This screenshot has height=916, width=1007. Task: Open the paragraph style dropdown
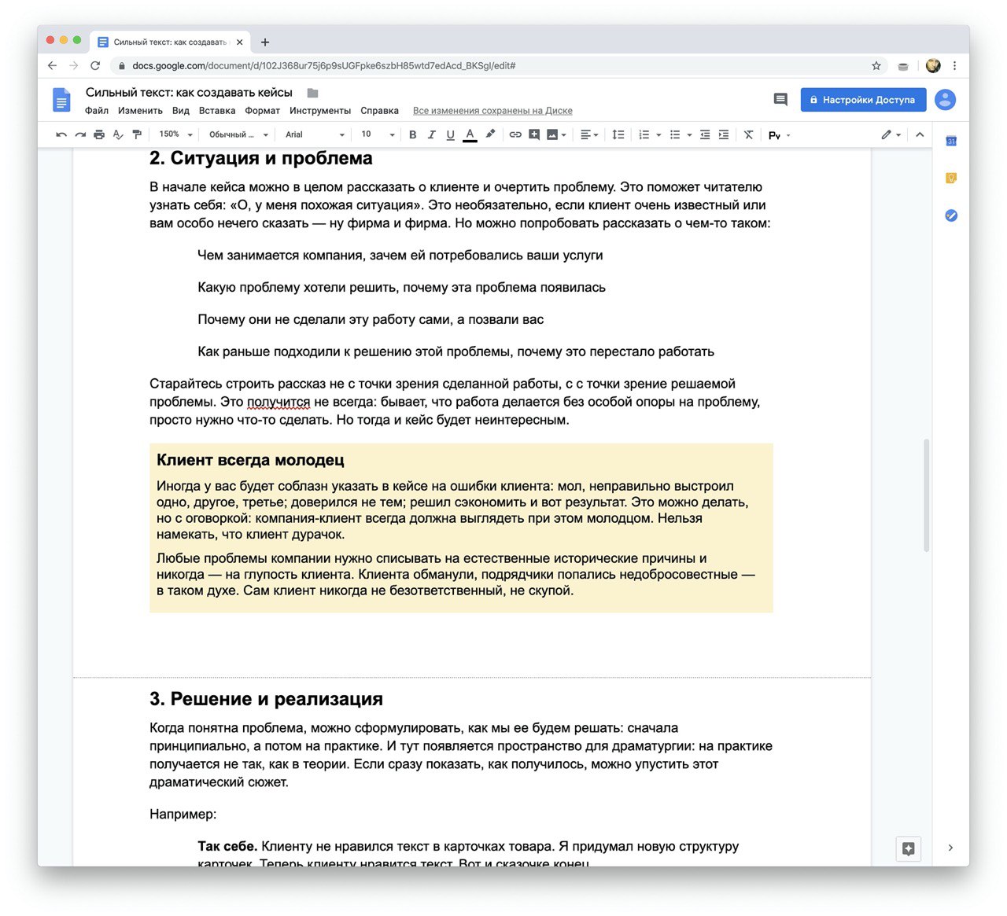tap(238, 134)
